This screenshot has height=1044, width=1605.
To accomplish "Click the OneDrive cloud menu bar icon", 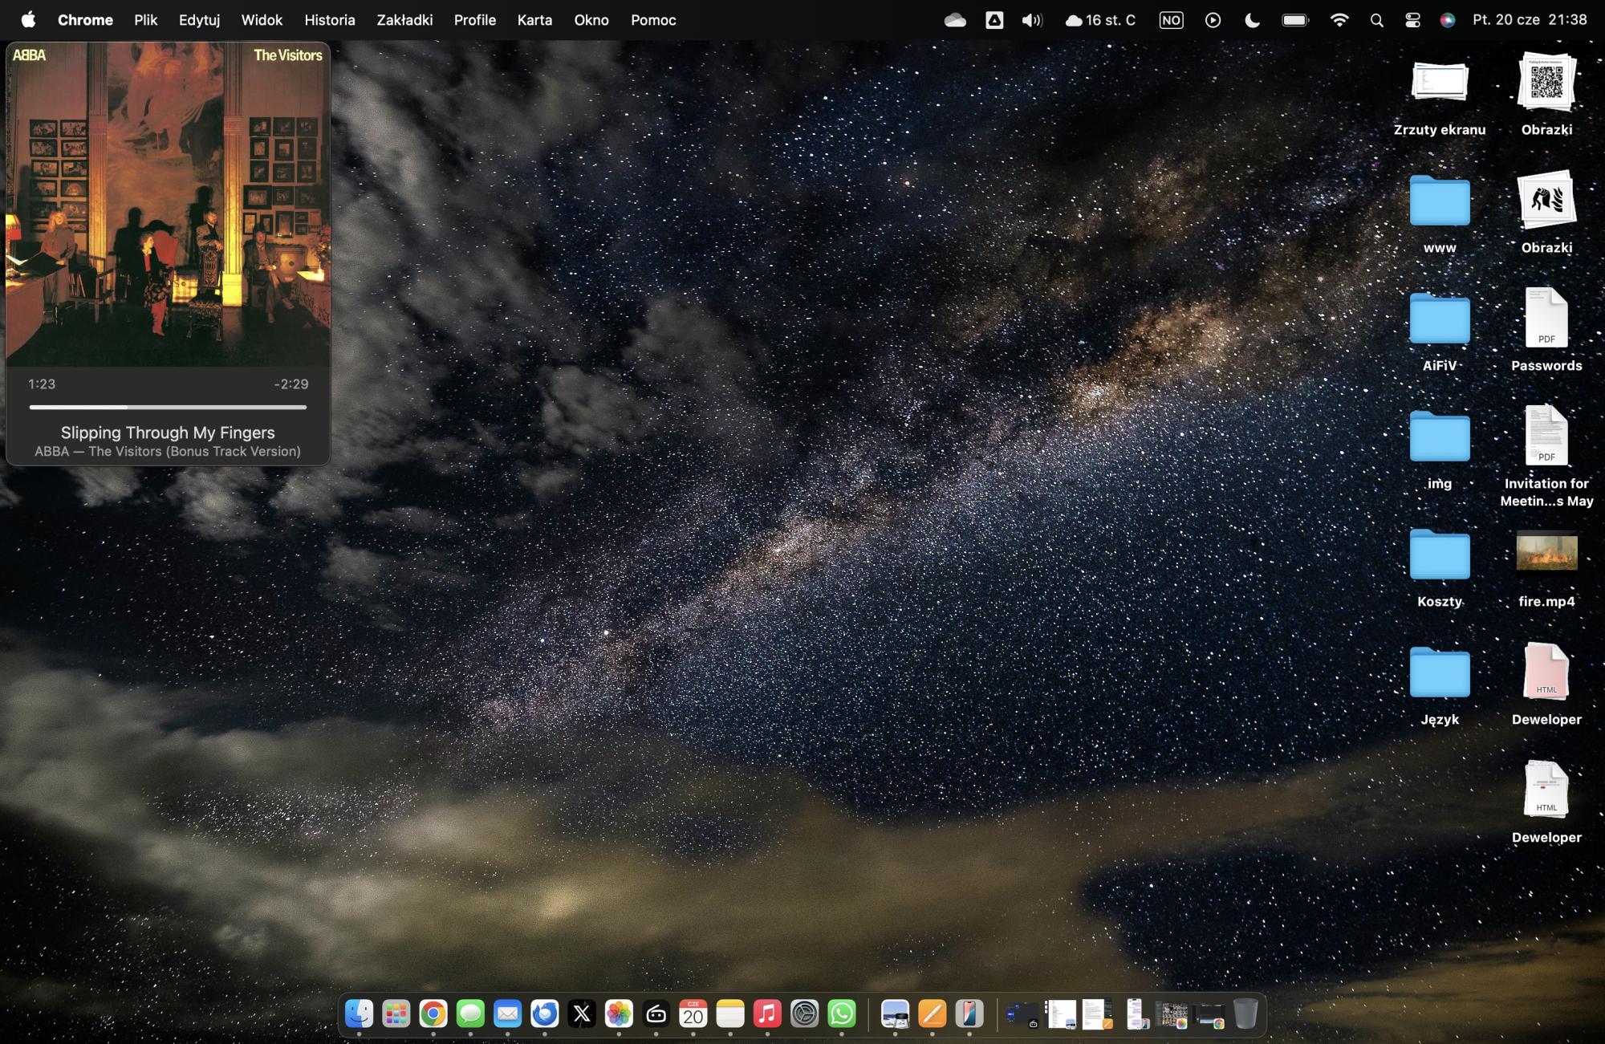I will coord(955,20).
